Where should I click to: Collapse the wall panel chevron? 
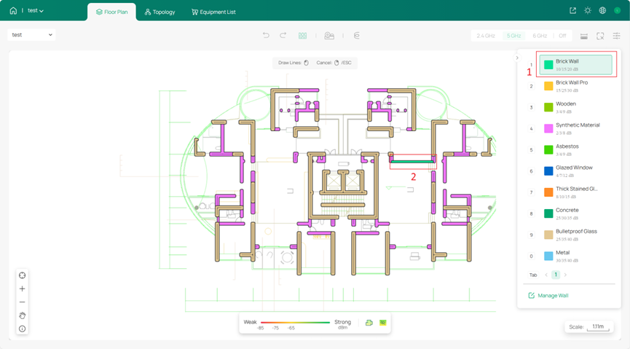[x=517, y=58]
